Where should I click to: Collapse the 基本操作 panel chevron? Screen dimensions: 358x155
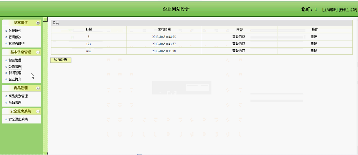(38, 23)
